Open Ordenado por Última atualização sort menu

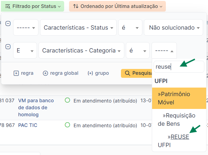click(117, 6)
